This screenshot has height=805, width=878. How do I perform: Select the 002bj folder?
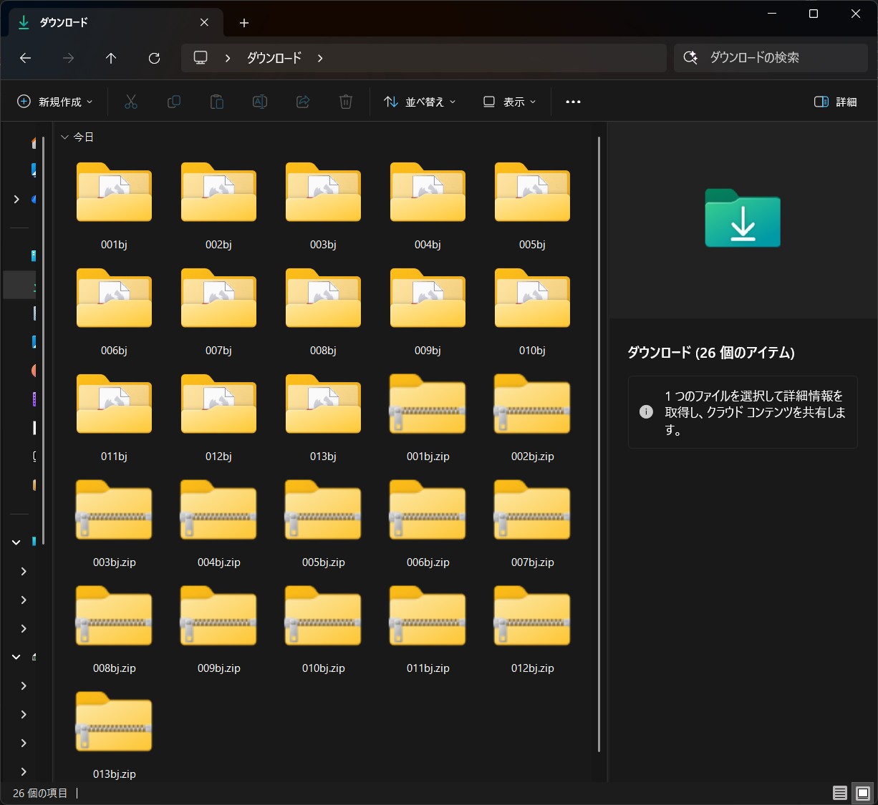[x=218, y=205]
